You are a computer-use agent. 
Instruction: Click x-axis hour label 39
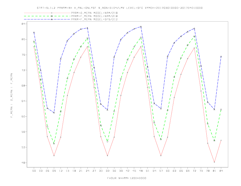(121, 171)
